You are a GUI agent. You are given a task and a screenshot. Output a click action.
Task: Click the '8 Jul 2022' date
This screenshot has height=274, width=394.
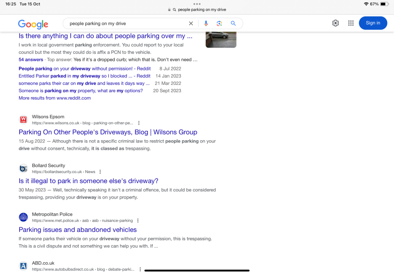170,68
